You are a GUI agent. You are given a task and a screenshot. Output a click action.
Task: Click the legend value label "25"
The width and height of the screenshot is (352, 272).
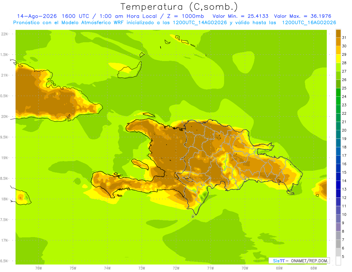[x=344, y=88]
